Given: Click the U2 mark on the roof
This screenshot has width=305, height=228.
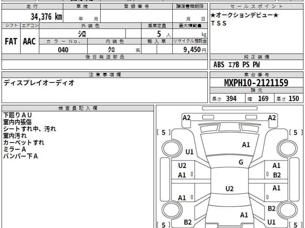Looking at the screenshot, I should click(230, 189).
